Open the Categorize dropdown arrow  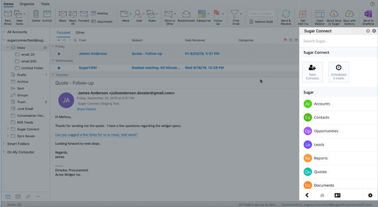(208, 14)
